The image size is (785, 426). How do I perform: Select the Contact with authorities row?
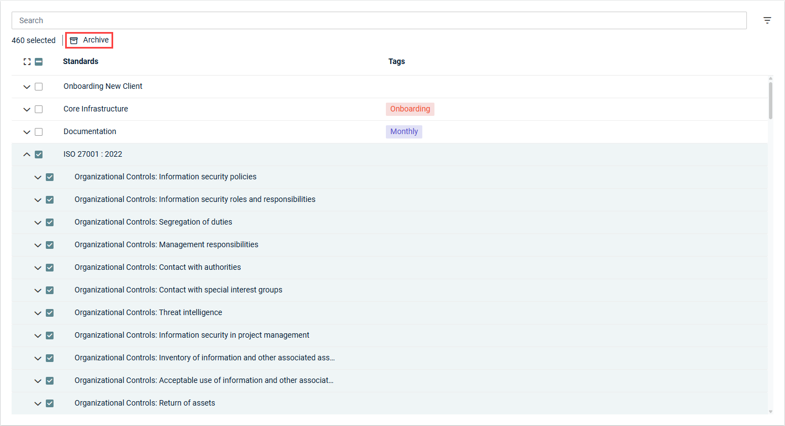tap(200, 267)
